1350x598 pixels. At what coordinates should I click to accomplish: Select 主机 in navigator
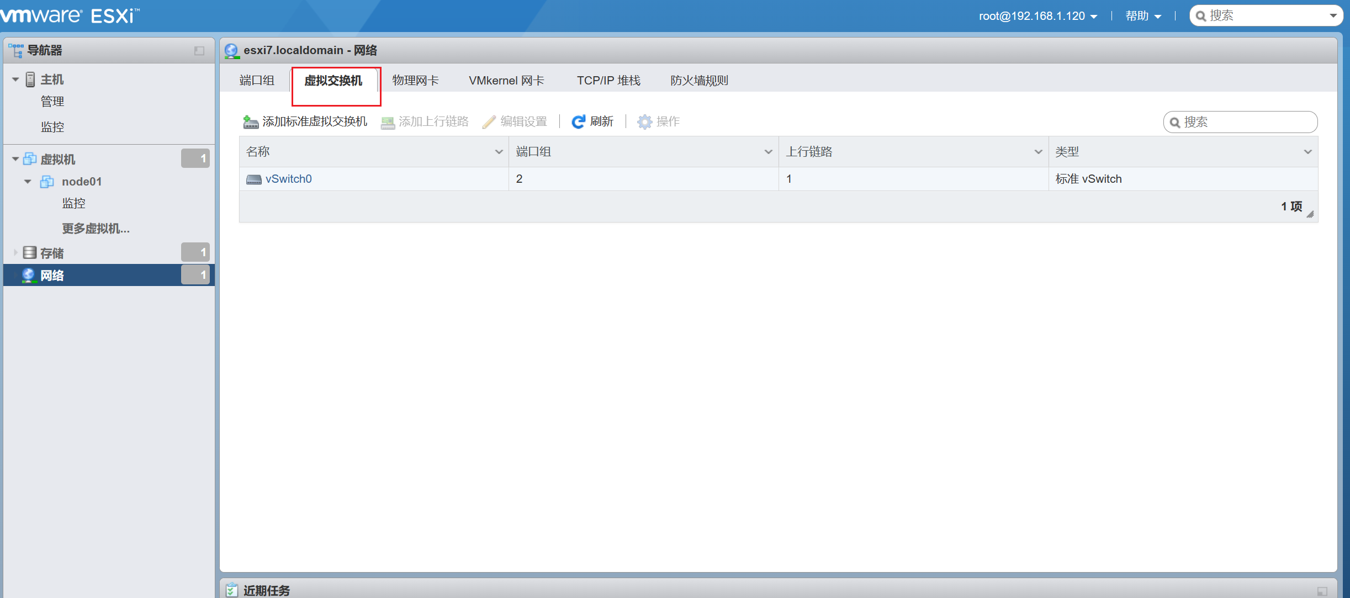52,80
